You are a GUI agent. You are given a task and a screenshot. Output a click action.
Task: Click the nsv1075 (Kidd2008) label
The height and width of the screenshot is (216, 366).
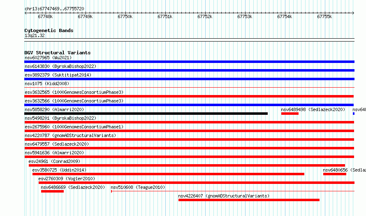[47, 84]
